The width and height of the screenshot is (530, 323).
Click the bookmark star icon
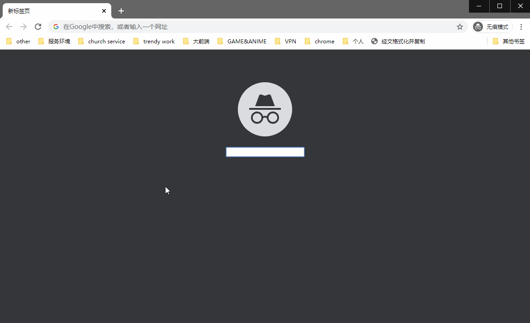[459, 27]
